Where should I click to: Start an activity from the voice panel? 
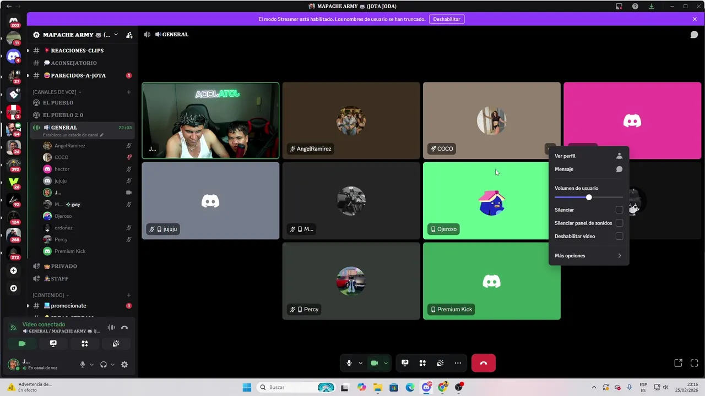[x=85, y=343]
